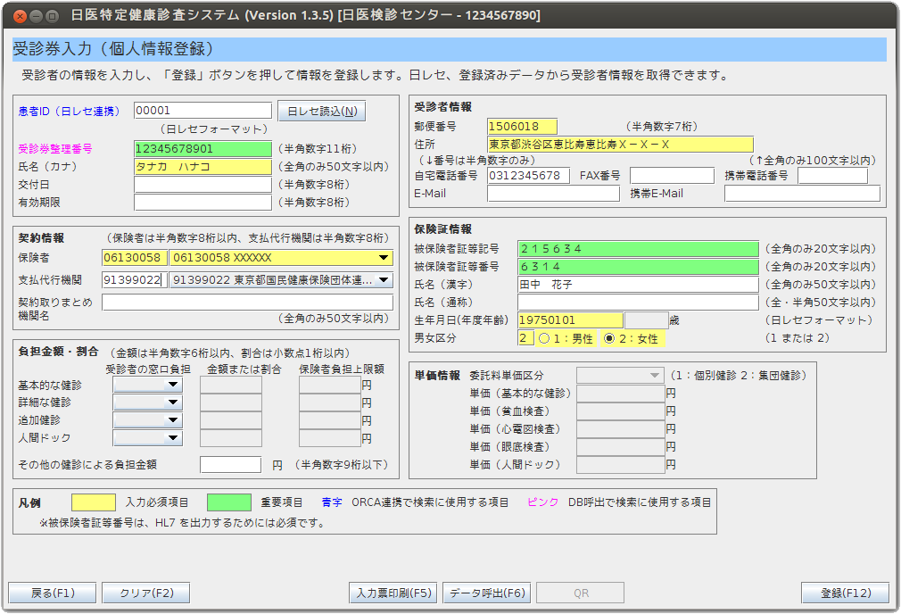The image size is (901, 614).
Task: Click the 単価(眼底検査) field
Action: [x=621, y=447]
